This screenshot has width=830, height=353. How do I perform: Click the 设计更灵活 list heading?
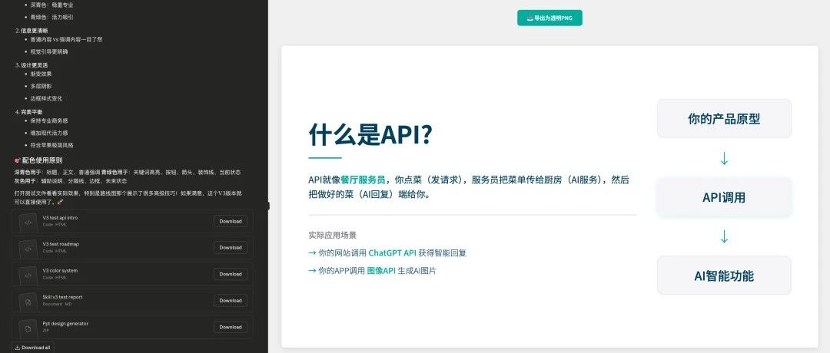(35, 65)
